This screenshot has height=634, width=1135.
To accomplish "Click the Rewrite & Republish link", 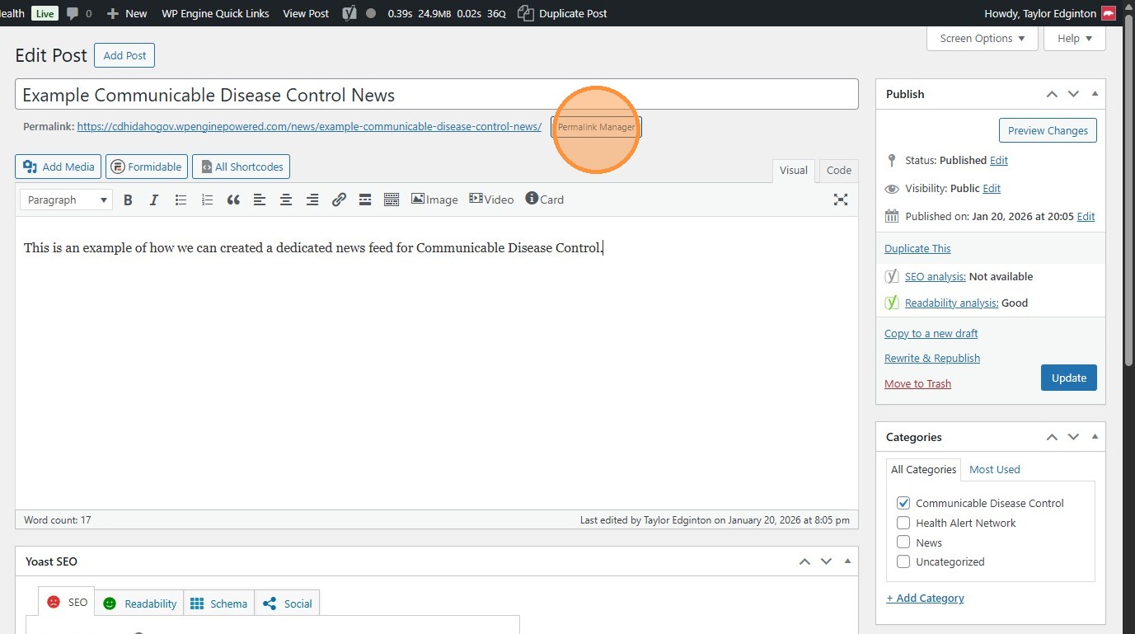I will pyautogui.click(x=932, y=358).
